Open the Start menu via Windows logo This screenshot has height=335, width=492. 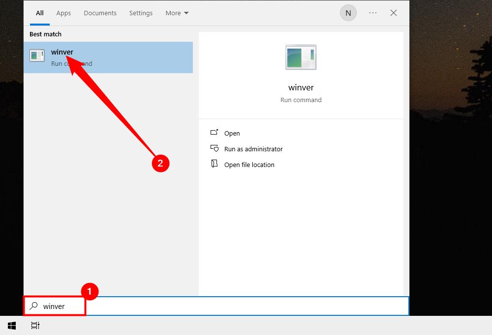11,325
